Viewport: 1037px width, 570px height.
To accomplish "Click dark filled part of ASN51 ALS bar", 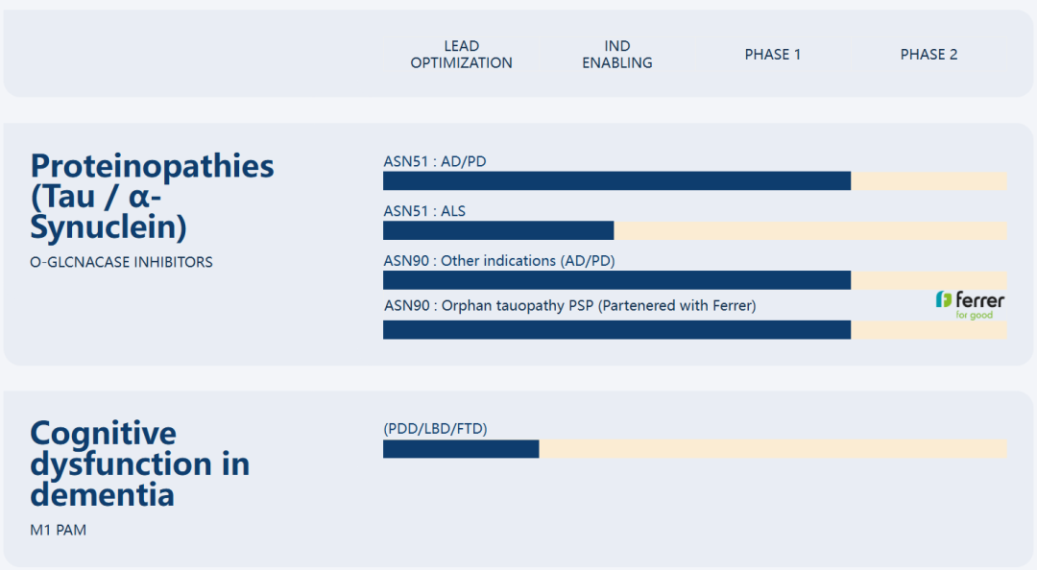I will click(497, 231).
